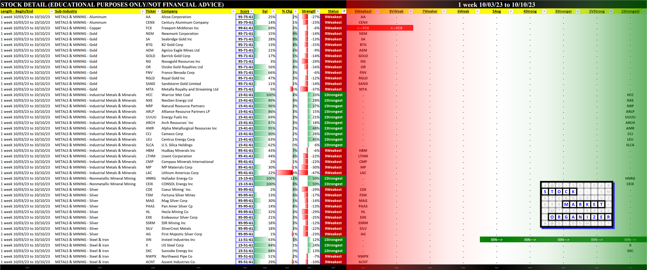Select the Pan Amer Silver Cp cell
This screenshot has width=647, height=270.
pos(198,206)
